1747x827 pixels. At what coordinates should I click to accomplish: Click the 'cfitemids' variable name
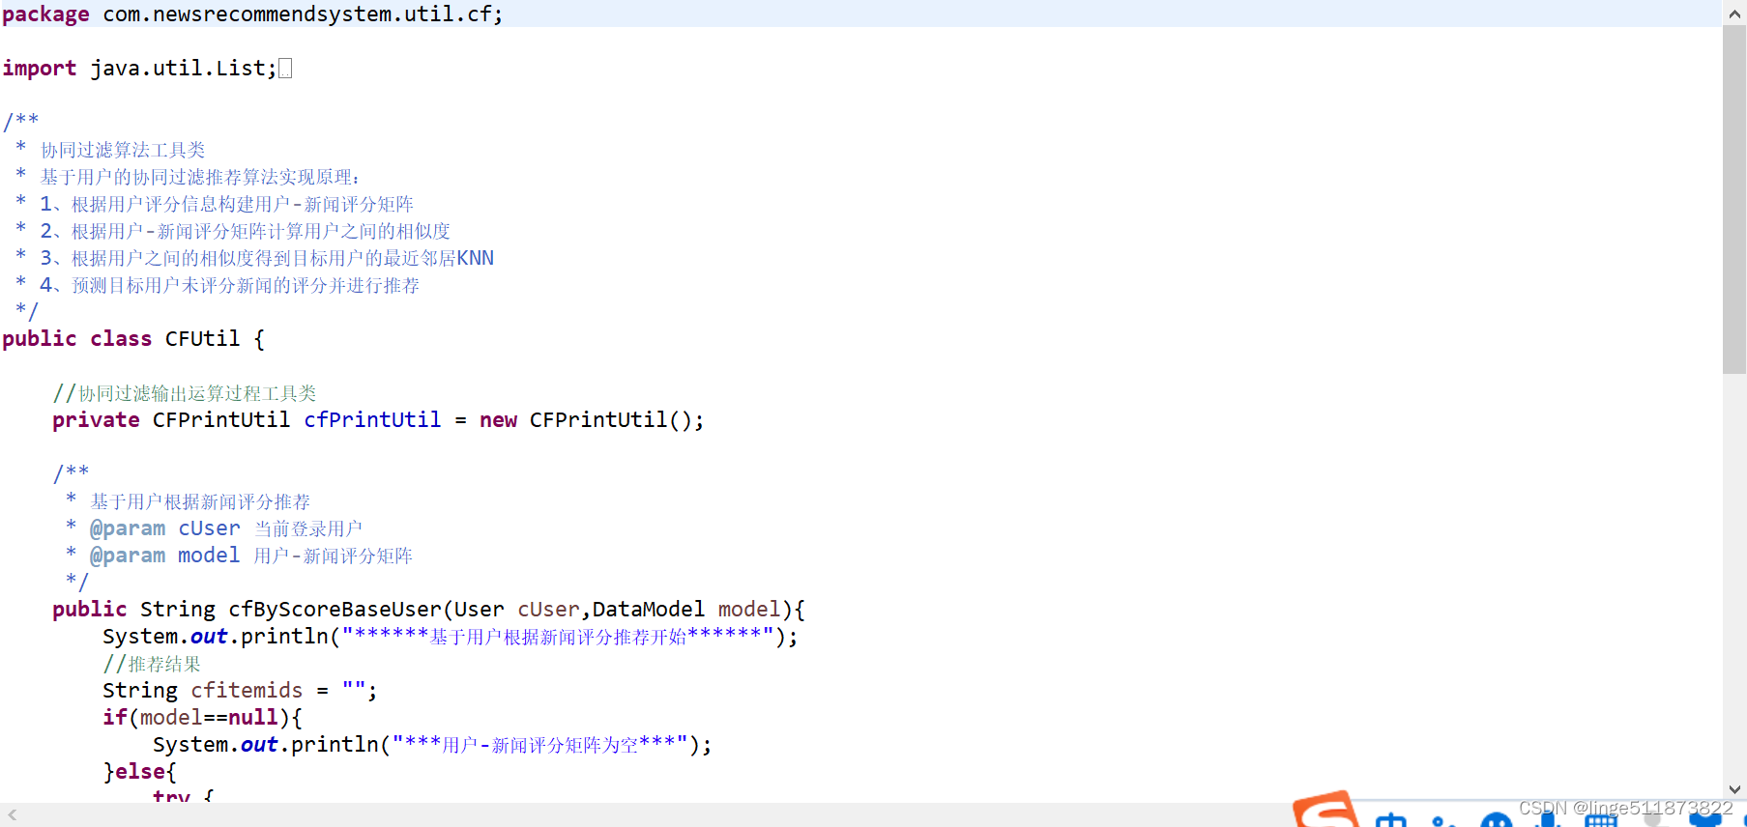pyautogui.click(x=247, y=691)
